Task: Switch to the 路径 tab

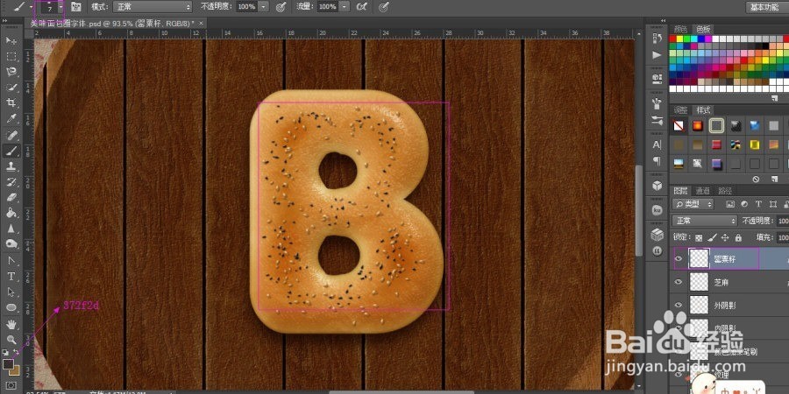Action: [x=725, y=191]
